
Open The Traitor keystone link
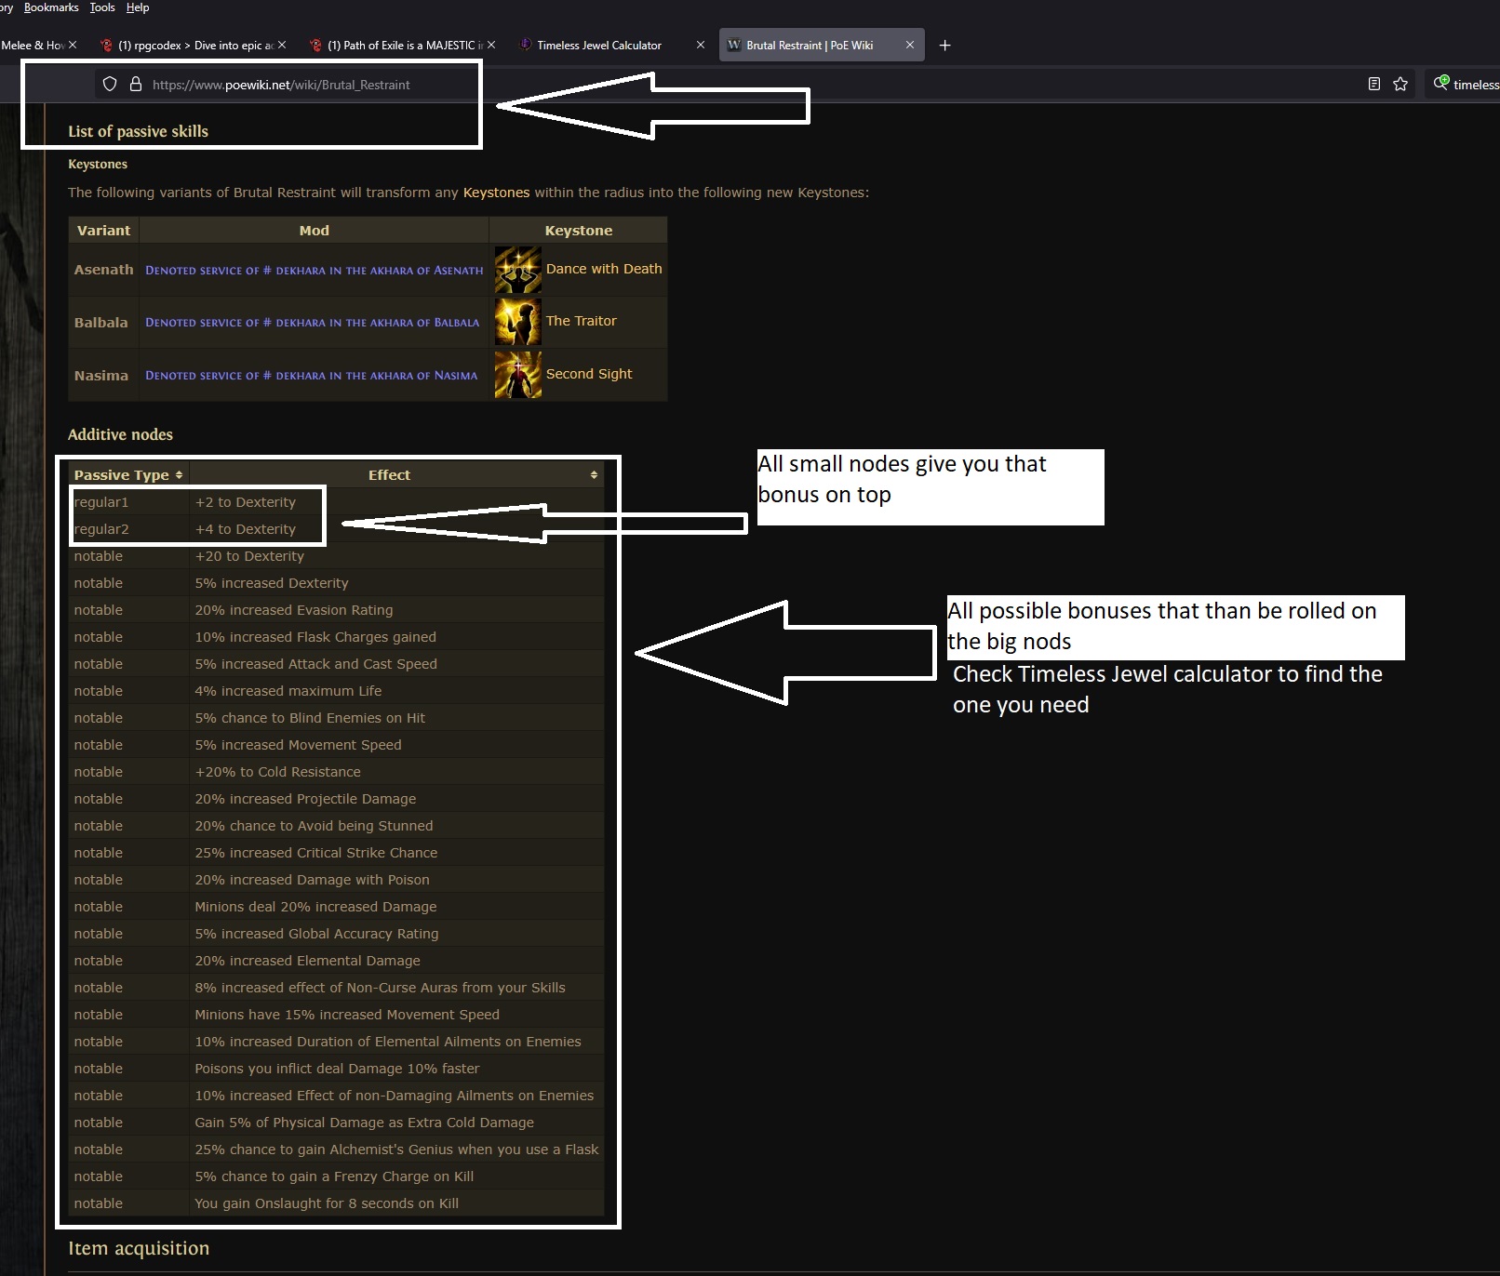(581, 321)
